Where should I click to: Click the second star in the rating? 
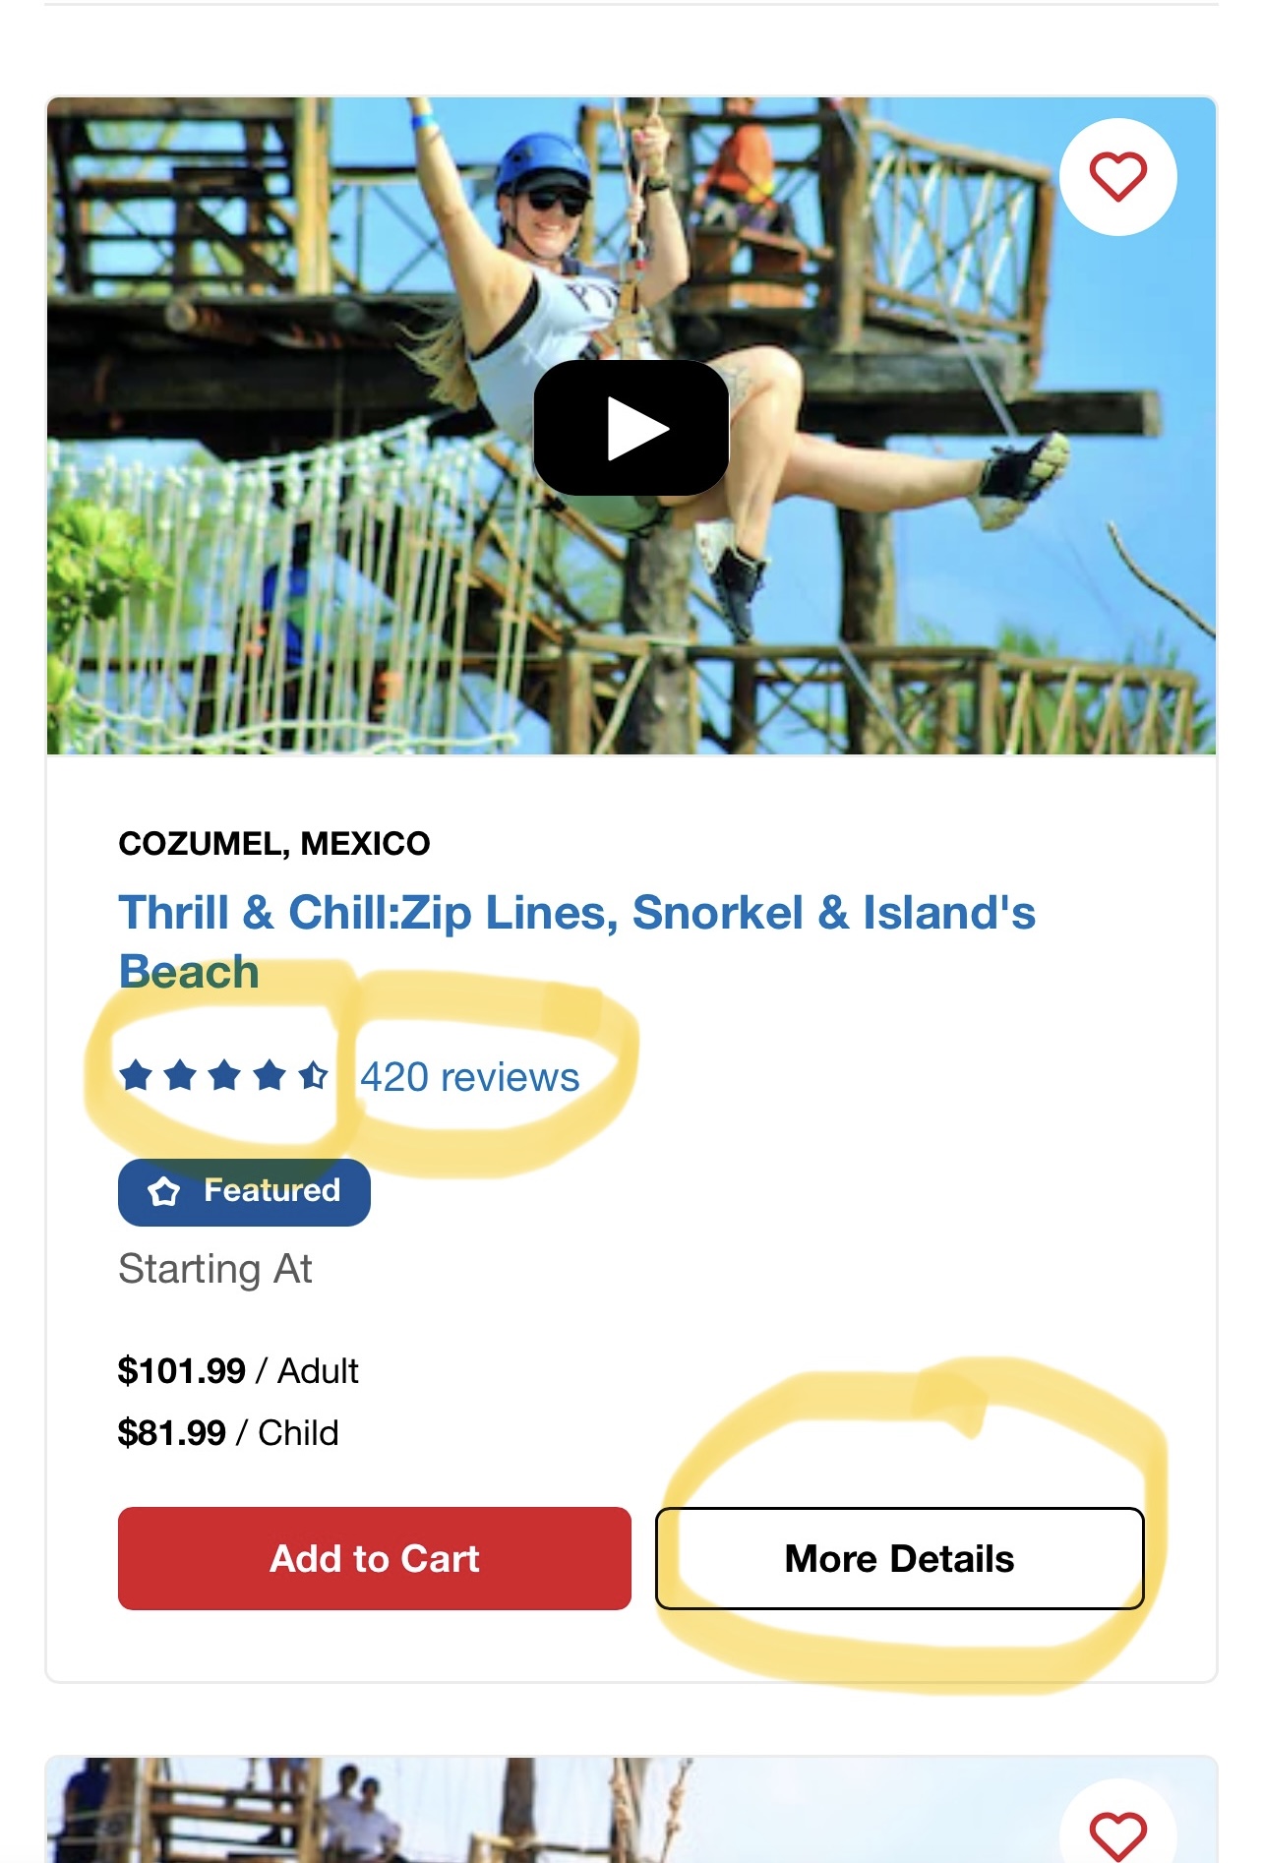[180, 1075]
